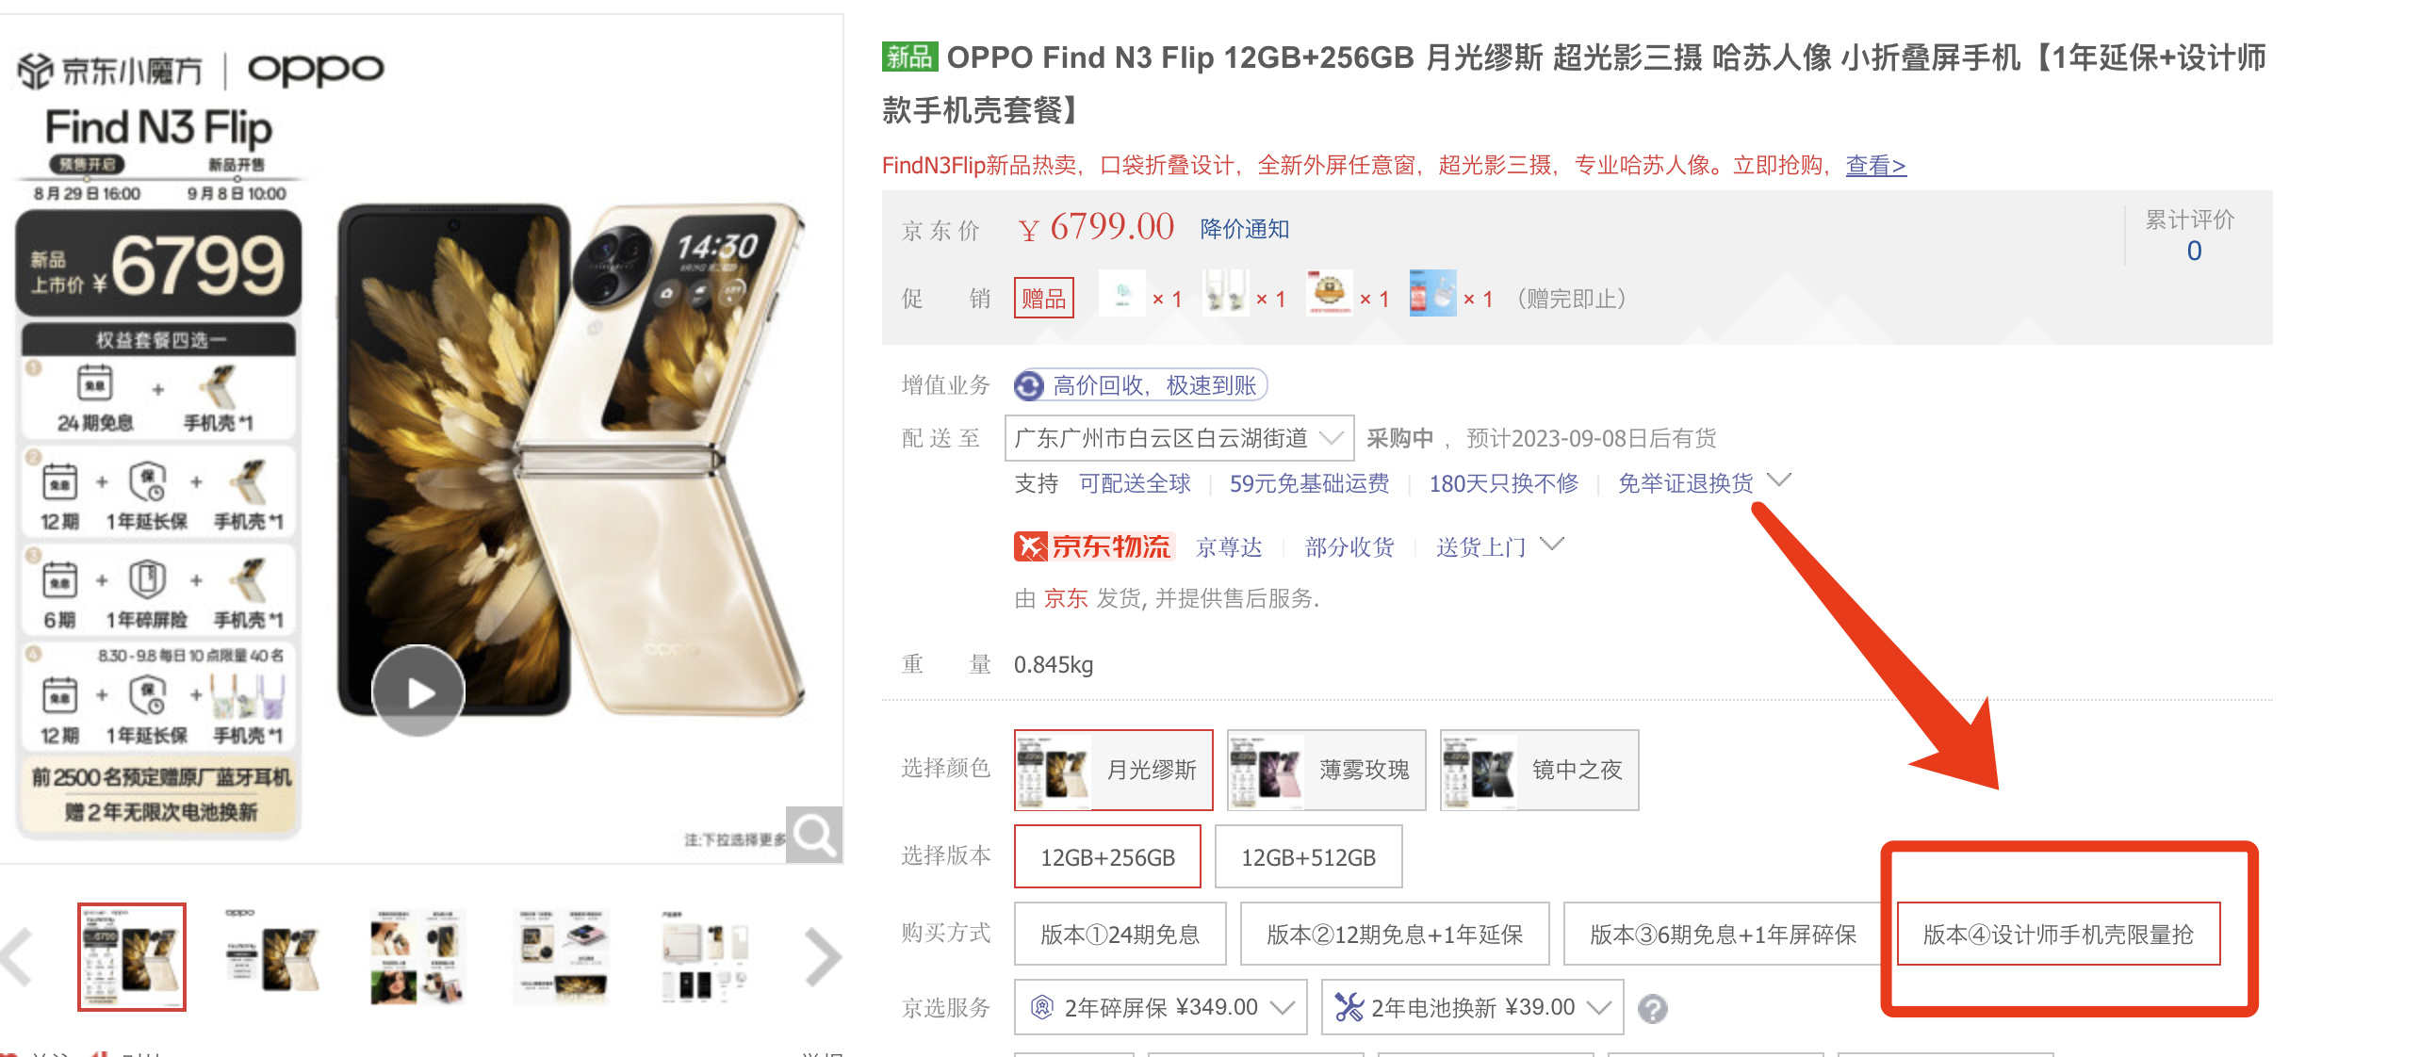Click the high-price recycling badge icon
The width and height of the screenshot is (2420, 1057).
tap(1028, 385)
